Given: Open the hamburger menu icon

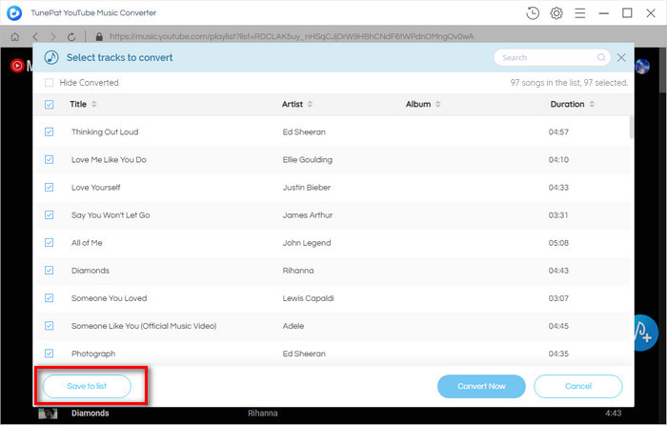Looking at the screenshot, I should [x=579, y=13].
